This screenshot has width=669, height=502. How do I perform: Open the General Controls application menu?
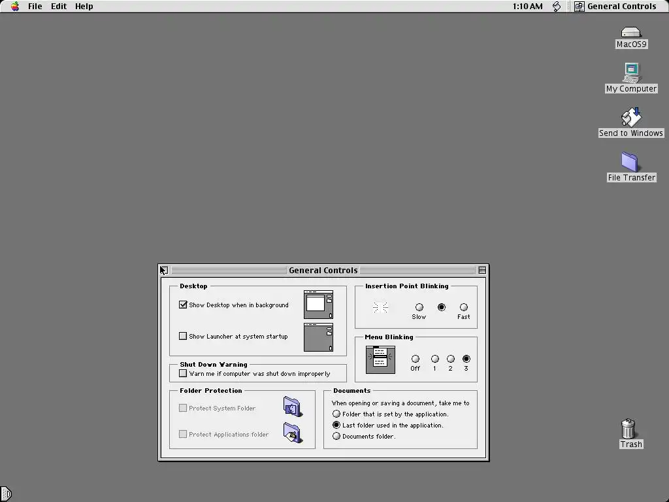615,7
